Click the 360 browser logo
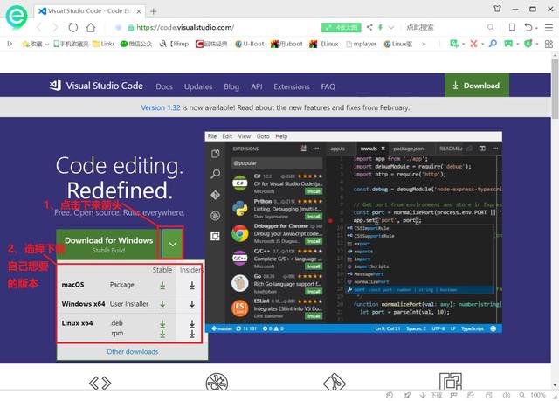Viewport: 559px width, 401px height. [x=17, y=17]
